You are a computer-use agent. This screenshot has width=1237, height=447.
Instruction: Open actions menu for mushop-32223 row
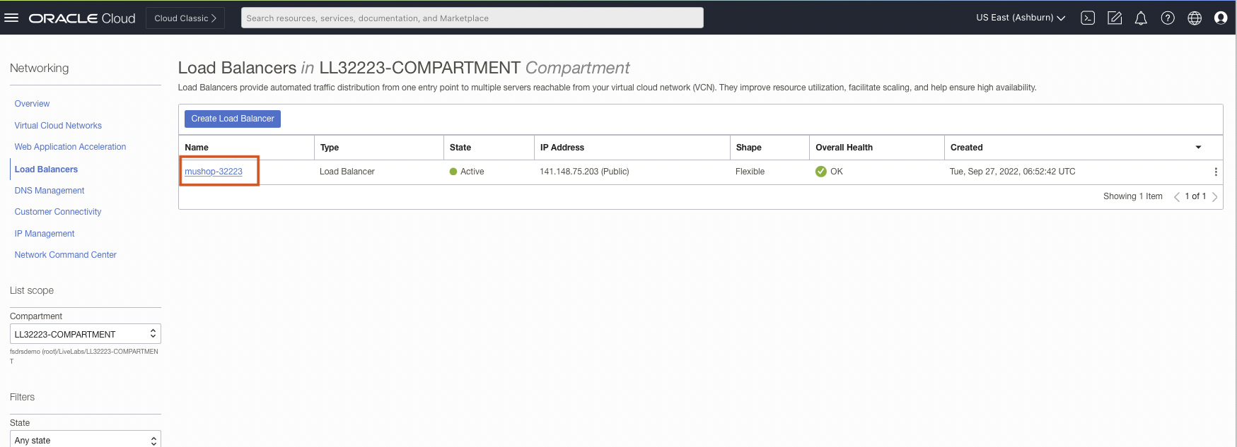(1216, 172)
